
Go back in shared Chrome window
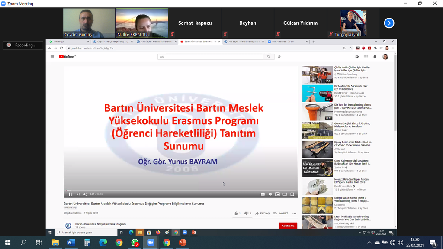click(50, 48)
